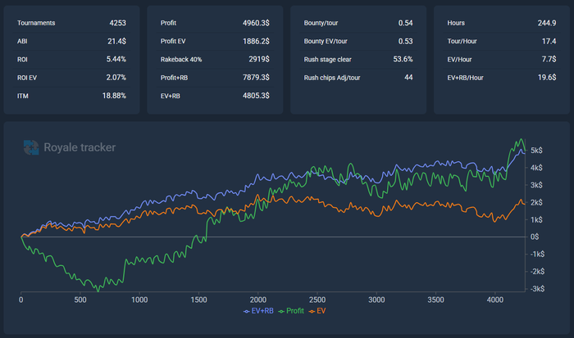The width and height of the screenshot is (574, 338).
Task: Click the Rush chips Adj/tour value 44
Action: tap(408, 78)
